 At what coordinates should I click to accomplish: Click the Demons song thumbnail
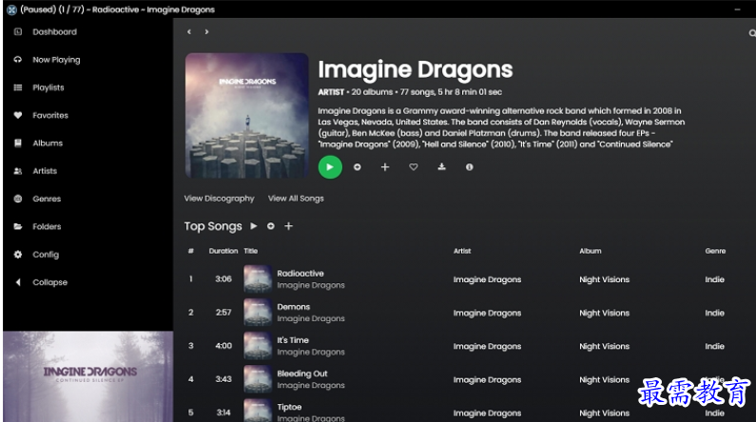pyautogui.click(x=258, y=312)
